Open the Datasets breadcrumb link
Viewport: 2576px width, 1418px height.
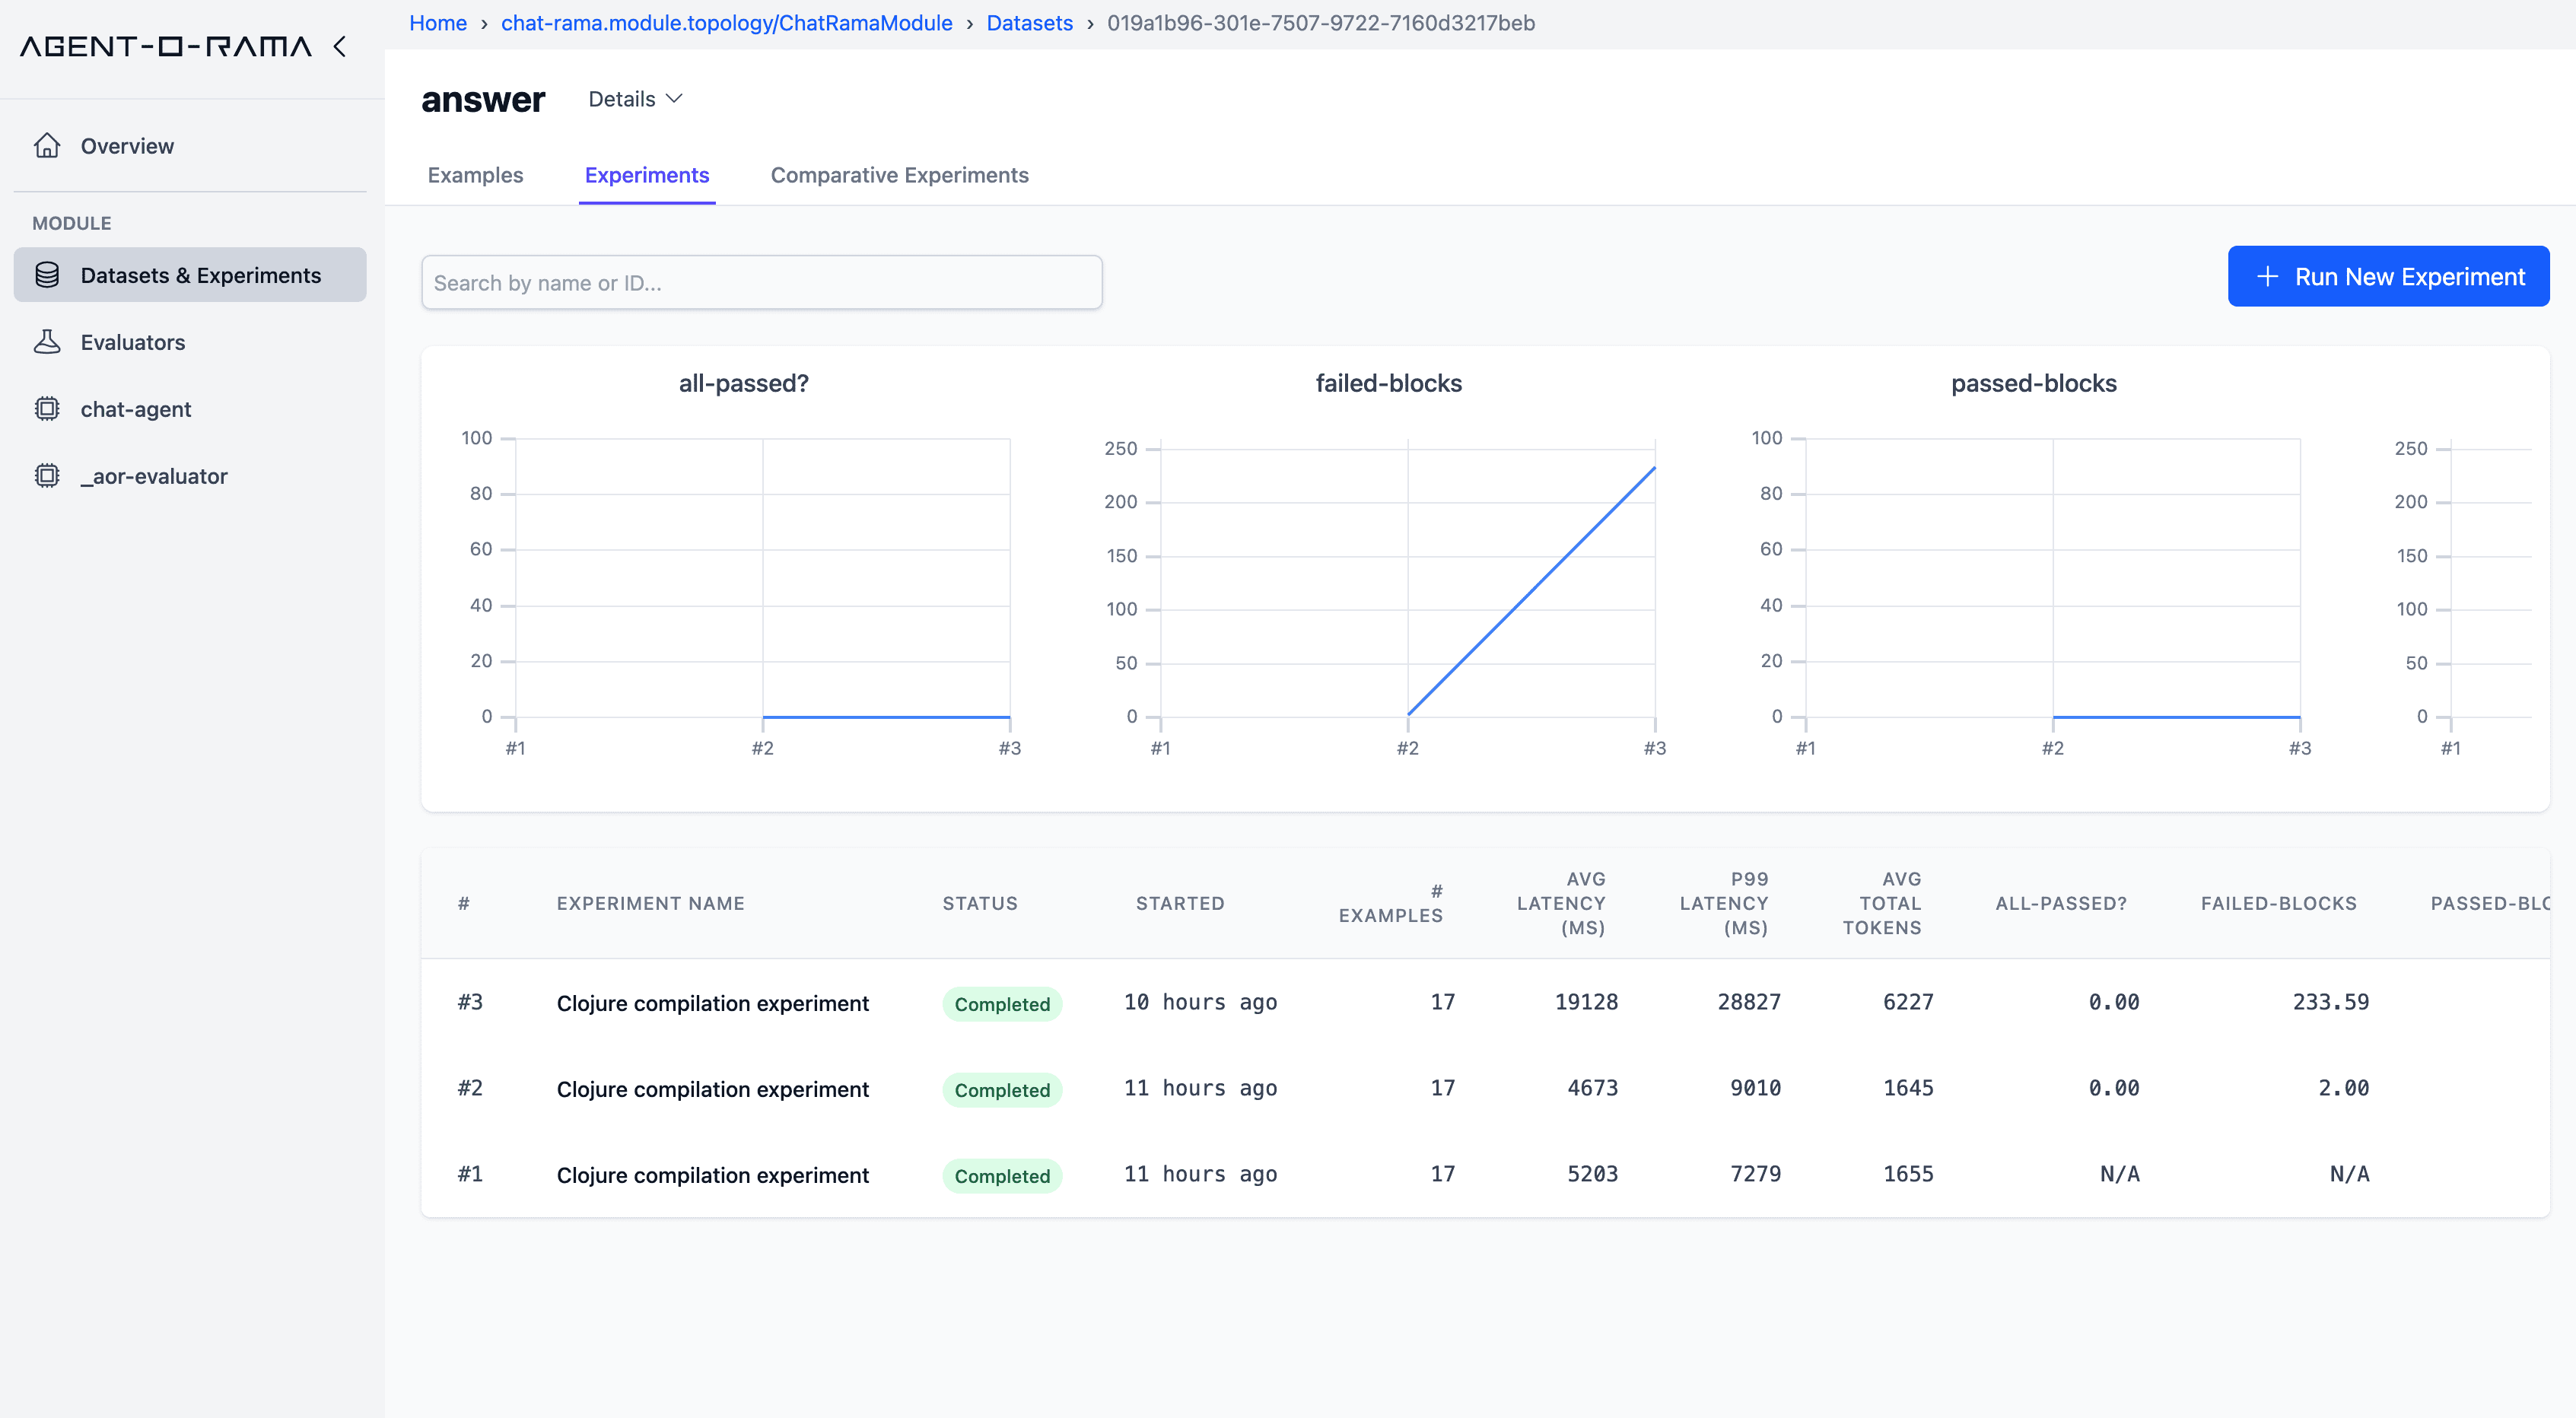pyautogui.click(x=1029, y=23)
